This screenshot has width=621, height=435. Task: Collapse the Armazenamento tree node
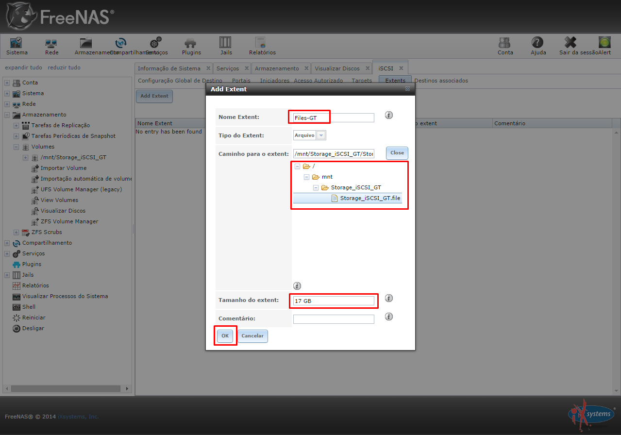[7, 115]
